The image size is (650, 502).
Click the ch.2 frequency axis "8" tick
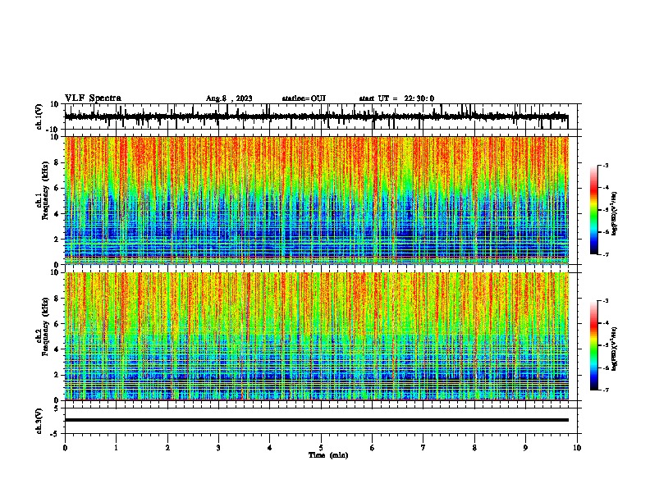pos(57,299)
